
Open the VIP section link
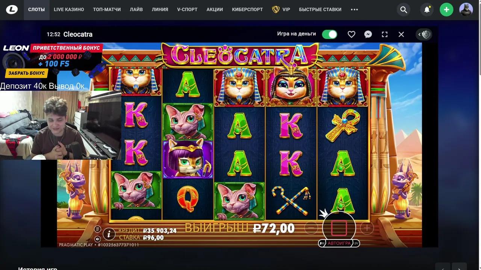tap(281, 10)
